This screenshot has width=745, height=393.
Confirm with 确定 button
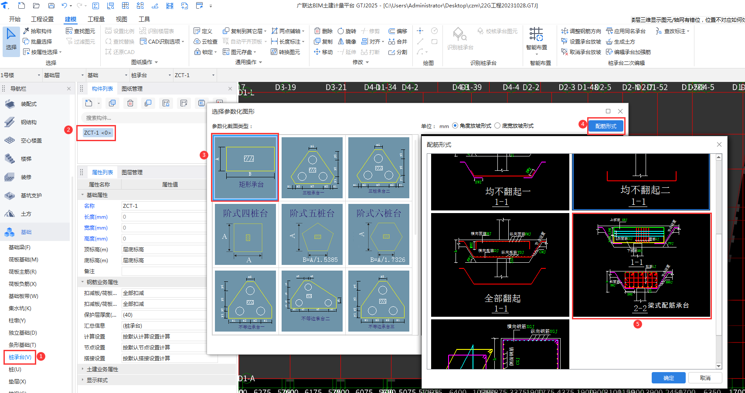pyautogui.click(x=668, y=378)
